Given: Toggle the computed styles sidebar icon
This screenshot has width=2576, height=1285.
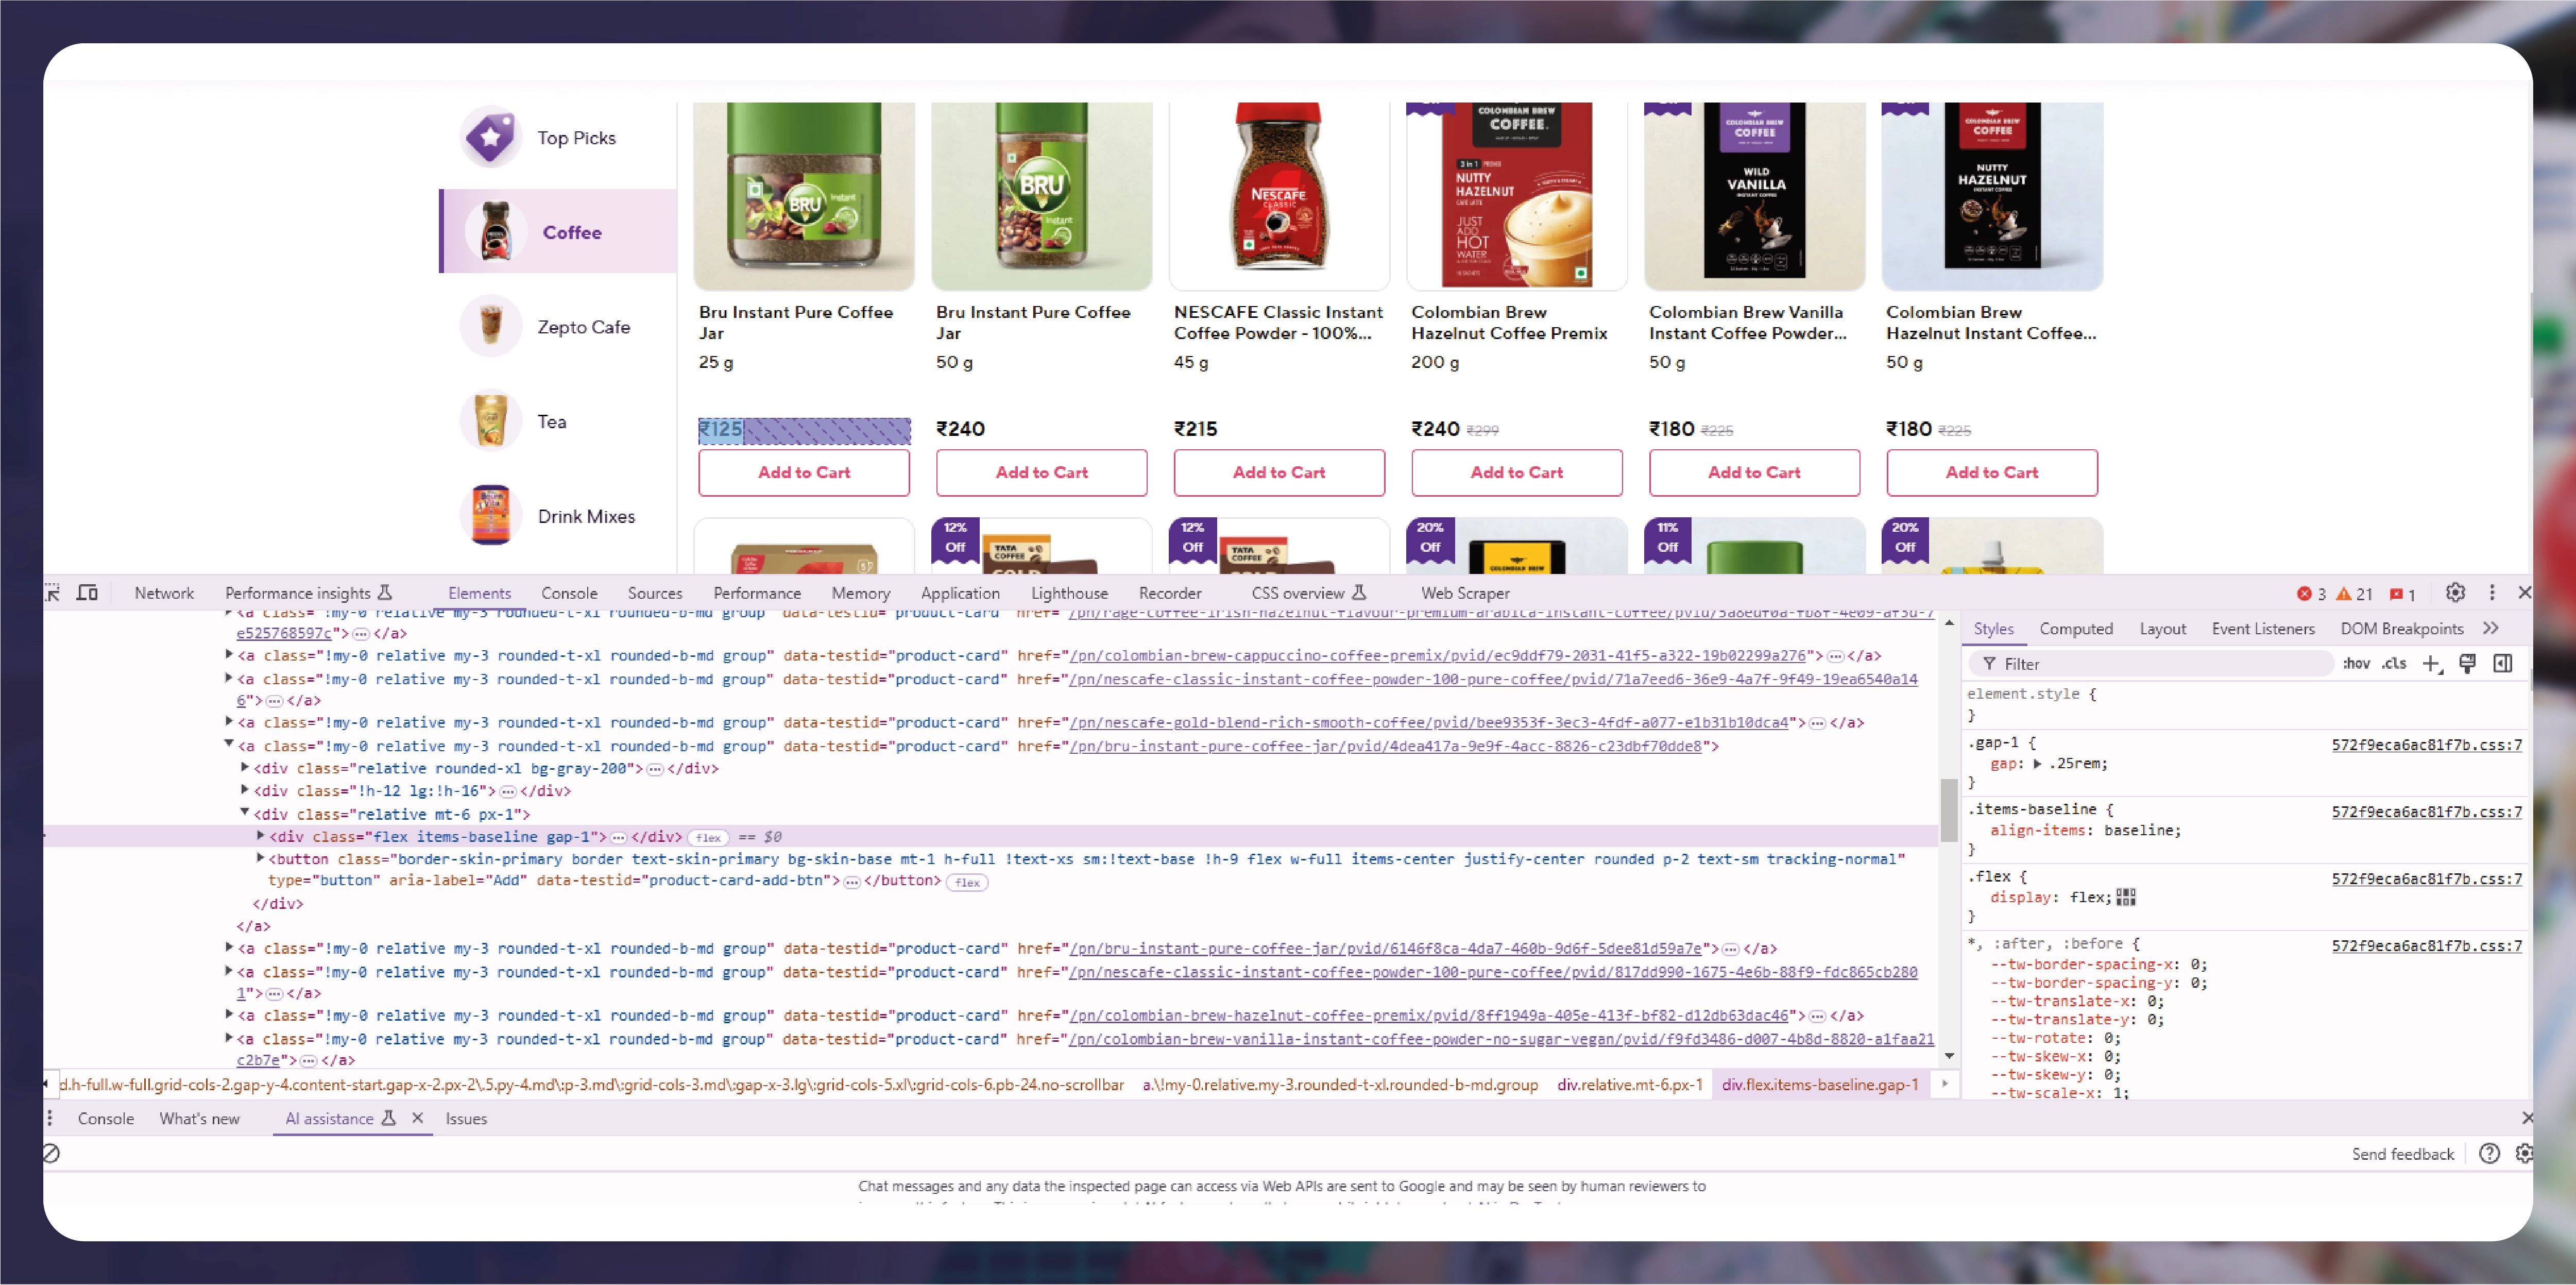Looking at the screenshot, I should [2503, 663].
